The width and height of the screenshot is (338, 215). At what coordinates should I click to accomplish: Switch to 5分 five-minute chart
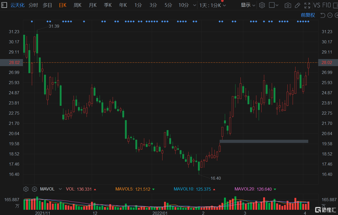coord(168,5)
